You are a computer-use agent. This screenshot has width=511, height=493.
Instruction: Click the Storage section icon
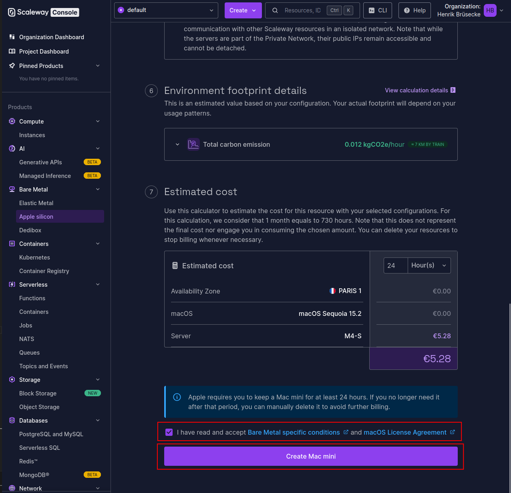pyautogui.click(x=12, y=379)
